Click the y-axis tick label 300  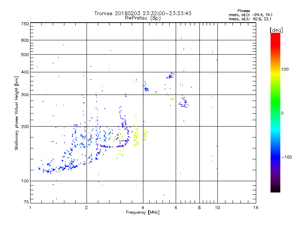pyautogui.click(x=25, y=95)
